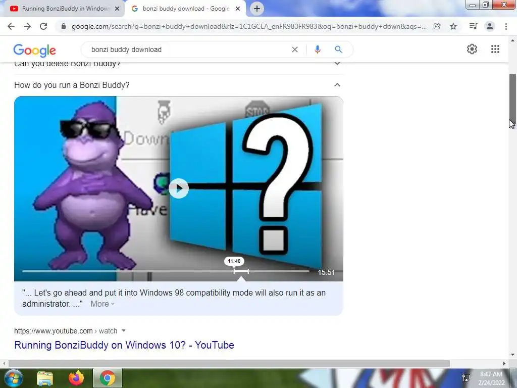The width and height of the screenshot is (517, 388).
Task: Open 'Running BonziBuddy on Windows 10? - YouTube' link
Action: coord(124,345)
